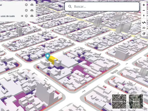
Task: Switch the map to 2D view
Action: click(x=144, y=28)
